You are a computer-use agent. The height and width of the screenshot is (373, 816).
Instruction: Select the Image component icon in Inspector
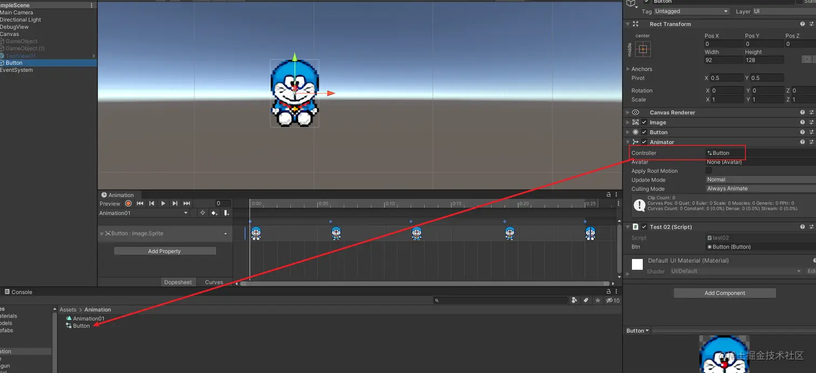pyautogui.click(x=636, y=122)
